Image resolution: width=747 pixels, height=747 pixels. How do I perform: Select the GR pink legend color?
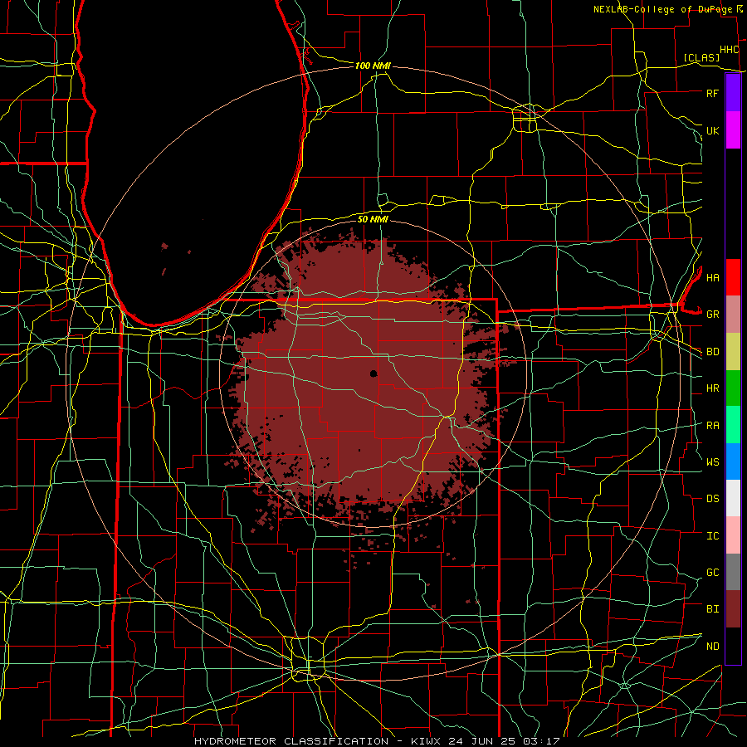click(733, 314)
